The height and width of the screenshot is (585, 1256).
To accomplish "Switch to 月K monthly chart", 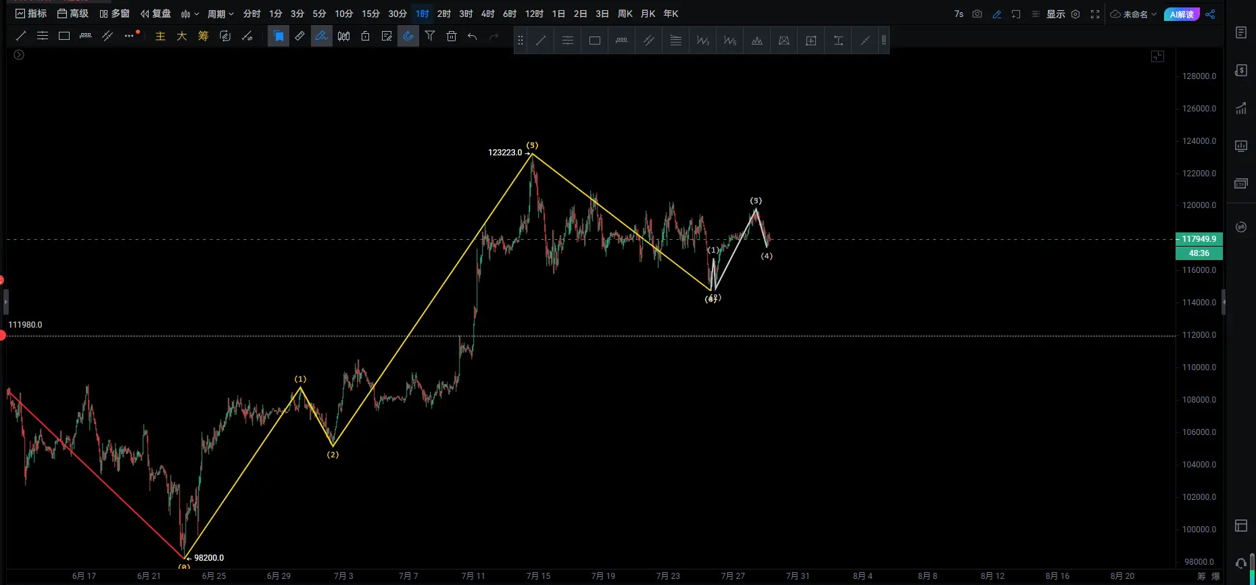I will pyautogui.click(x=648, y=14).
